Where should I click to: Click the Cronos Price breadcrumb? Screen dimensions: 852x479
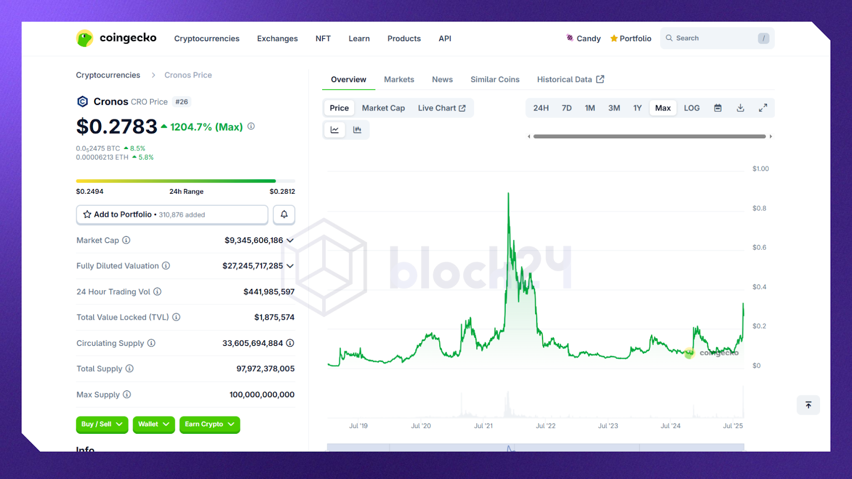coord(188,75)
